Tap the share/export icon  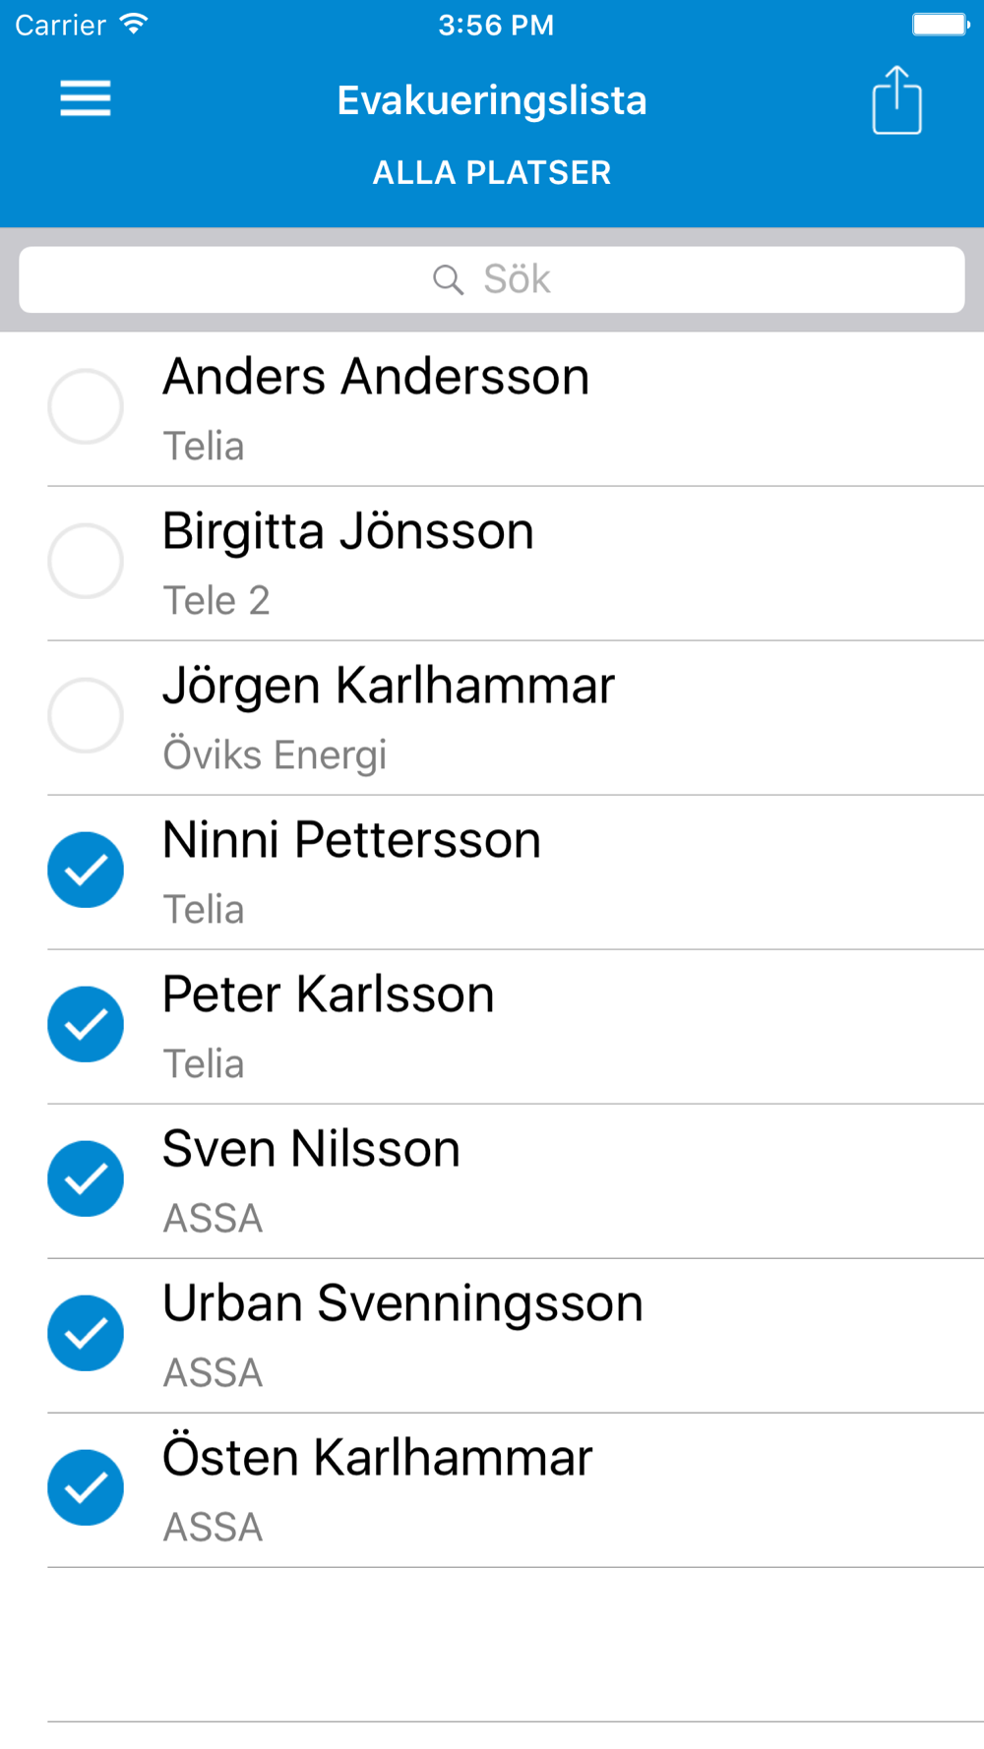click(x=896, y=99)
